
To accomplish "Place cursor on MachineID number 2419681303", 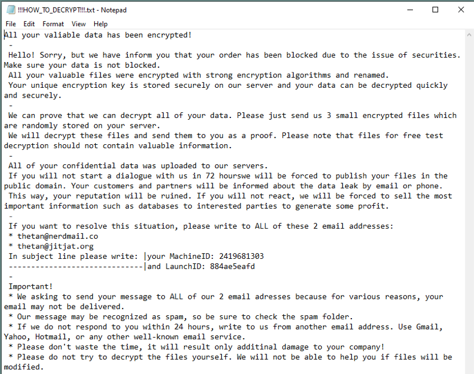I will 241,257.
